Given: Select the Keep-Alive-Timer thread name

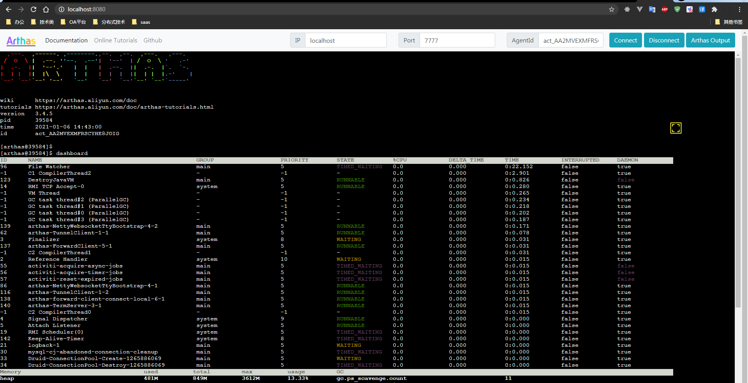Looking at the screenshot, I should 56,339.
